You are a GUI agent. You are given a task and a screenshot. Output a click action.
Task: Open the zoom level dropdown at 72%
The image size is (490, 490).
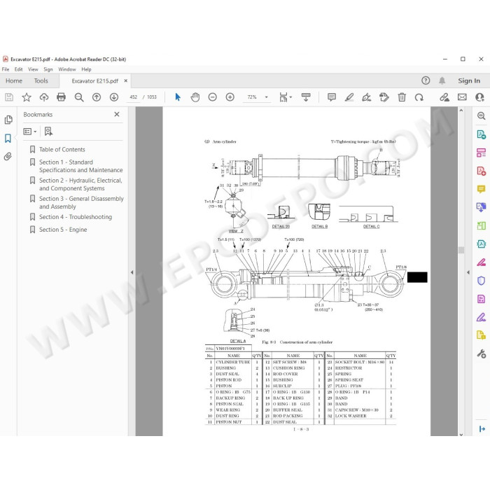pyautogui.click(x=267, y=97)
